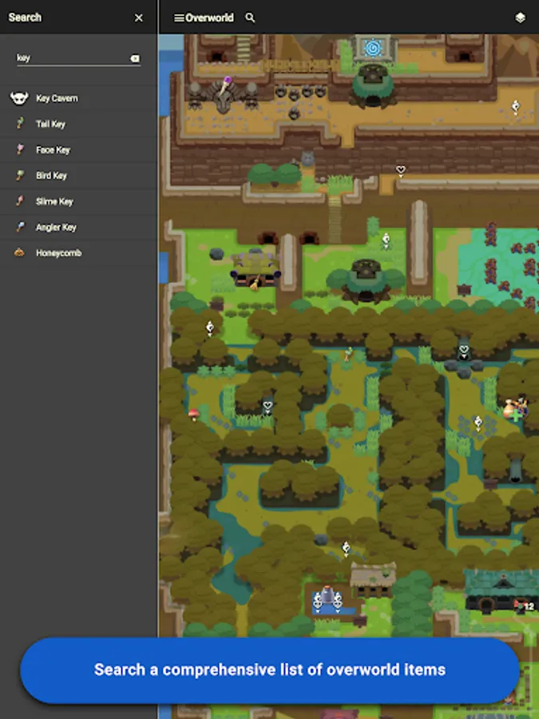Click the orange Honeycomb icon
The height and width of the screenshot is (719, 539).
(19, 252)
